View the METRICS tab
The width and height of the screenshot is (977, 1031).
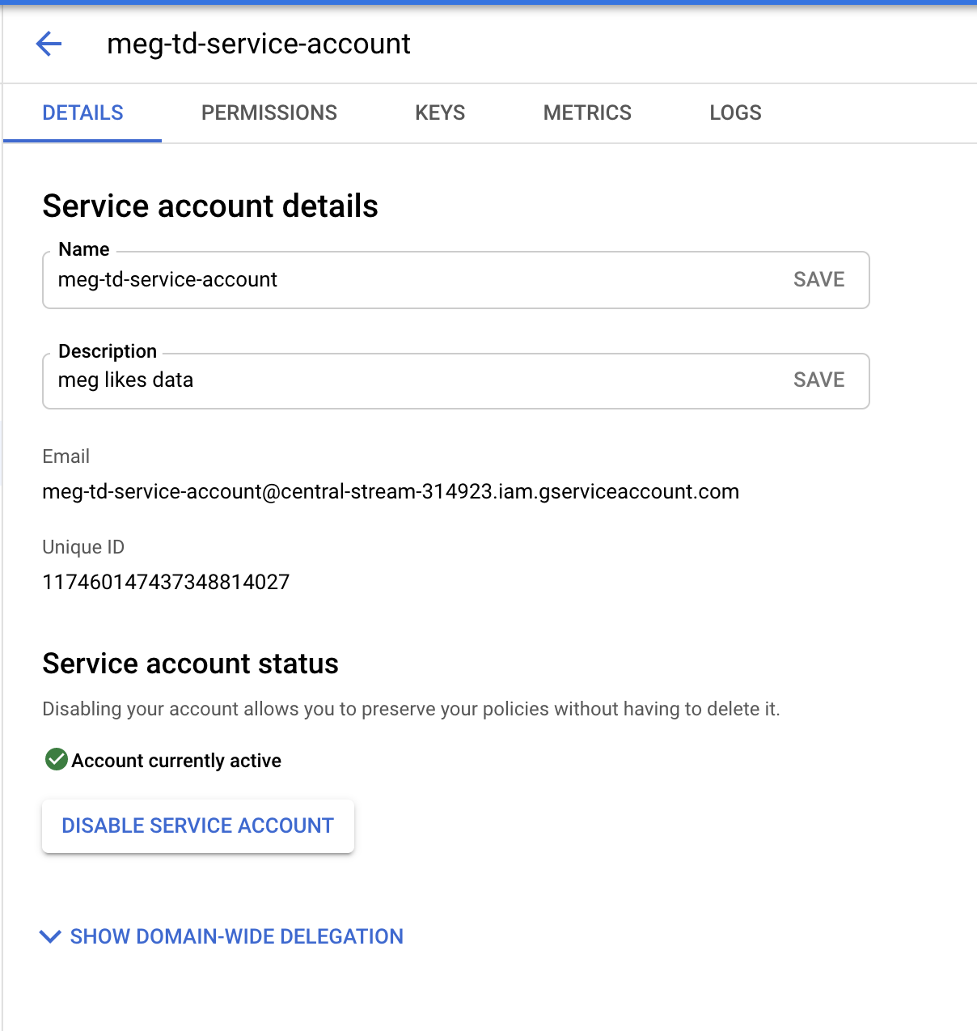[x=587, y=112]
